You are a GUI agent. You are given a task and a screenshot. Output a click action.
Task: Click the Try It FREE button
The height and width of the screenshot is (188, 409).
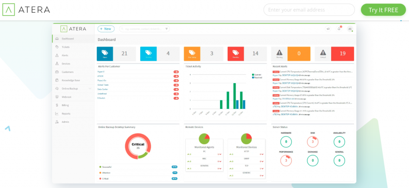point(383,10)
